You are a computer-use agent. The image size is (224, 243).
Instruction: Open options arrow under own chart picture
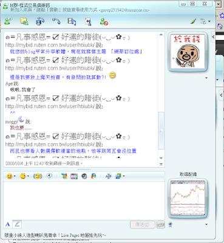point(206,224)
